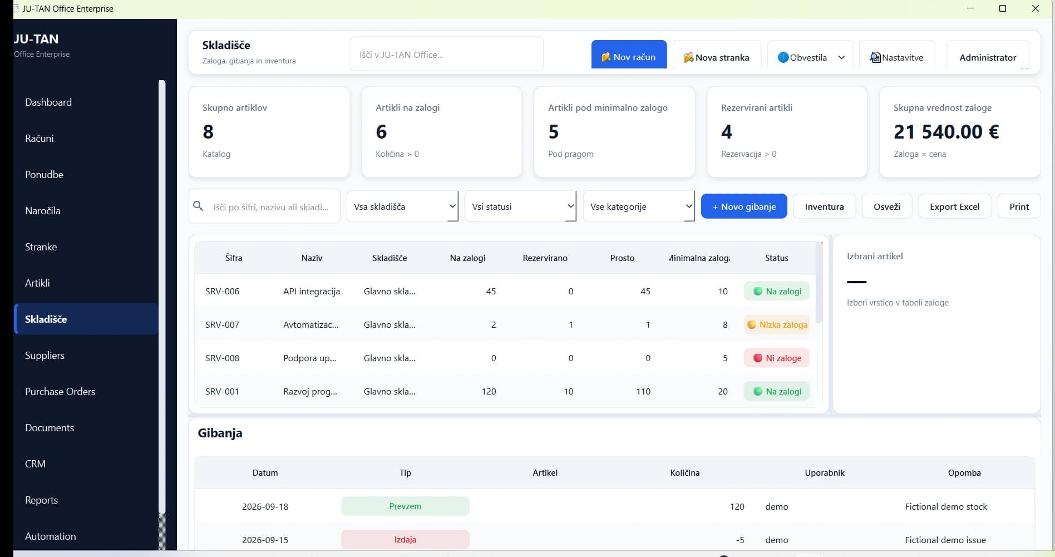Open the Vsi statusi filter dropdown
This screenshot has width=1055, height=557.
pyautogui.click(x=520, y=206)
